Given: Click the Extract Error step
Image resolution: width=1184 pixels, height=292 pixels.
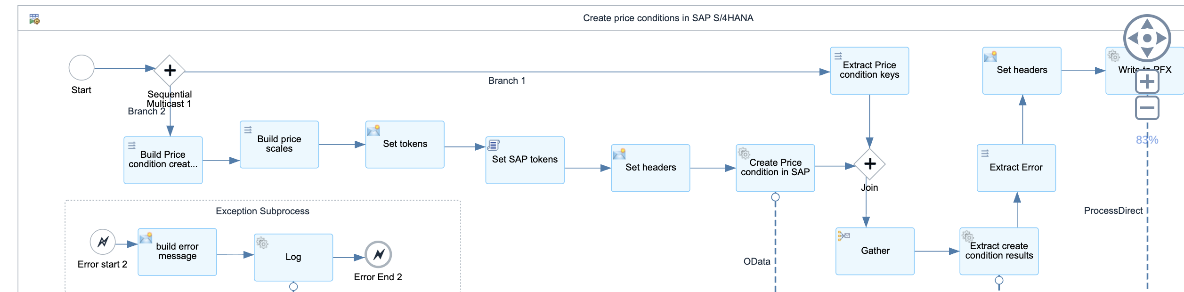Looking at the screenshot, I should click(x=1016, y=168).
